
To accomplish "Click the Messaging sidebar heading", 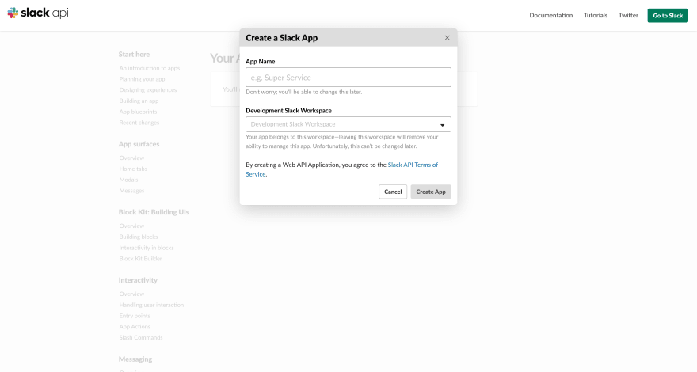I will coord(135,359).
